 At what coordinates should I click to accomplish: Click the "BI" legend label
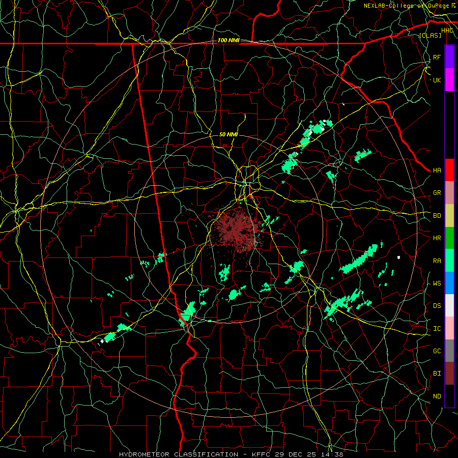(x=437, y=374)
